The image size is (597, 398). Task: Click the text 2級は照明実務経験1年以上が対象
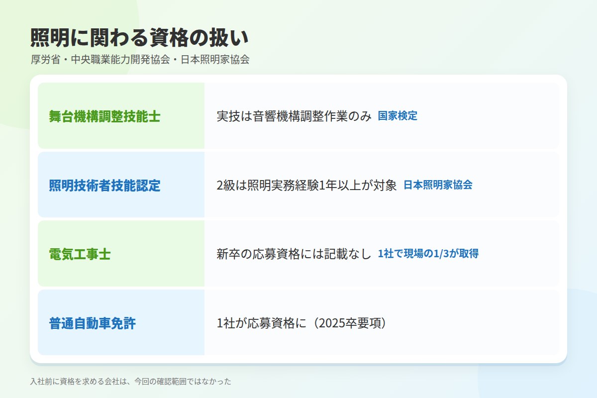pos(306,186)
